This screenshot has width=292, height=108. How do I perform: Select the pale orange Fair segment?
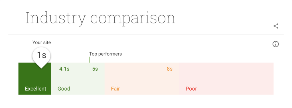142,79
